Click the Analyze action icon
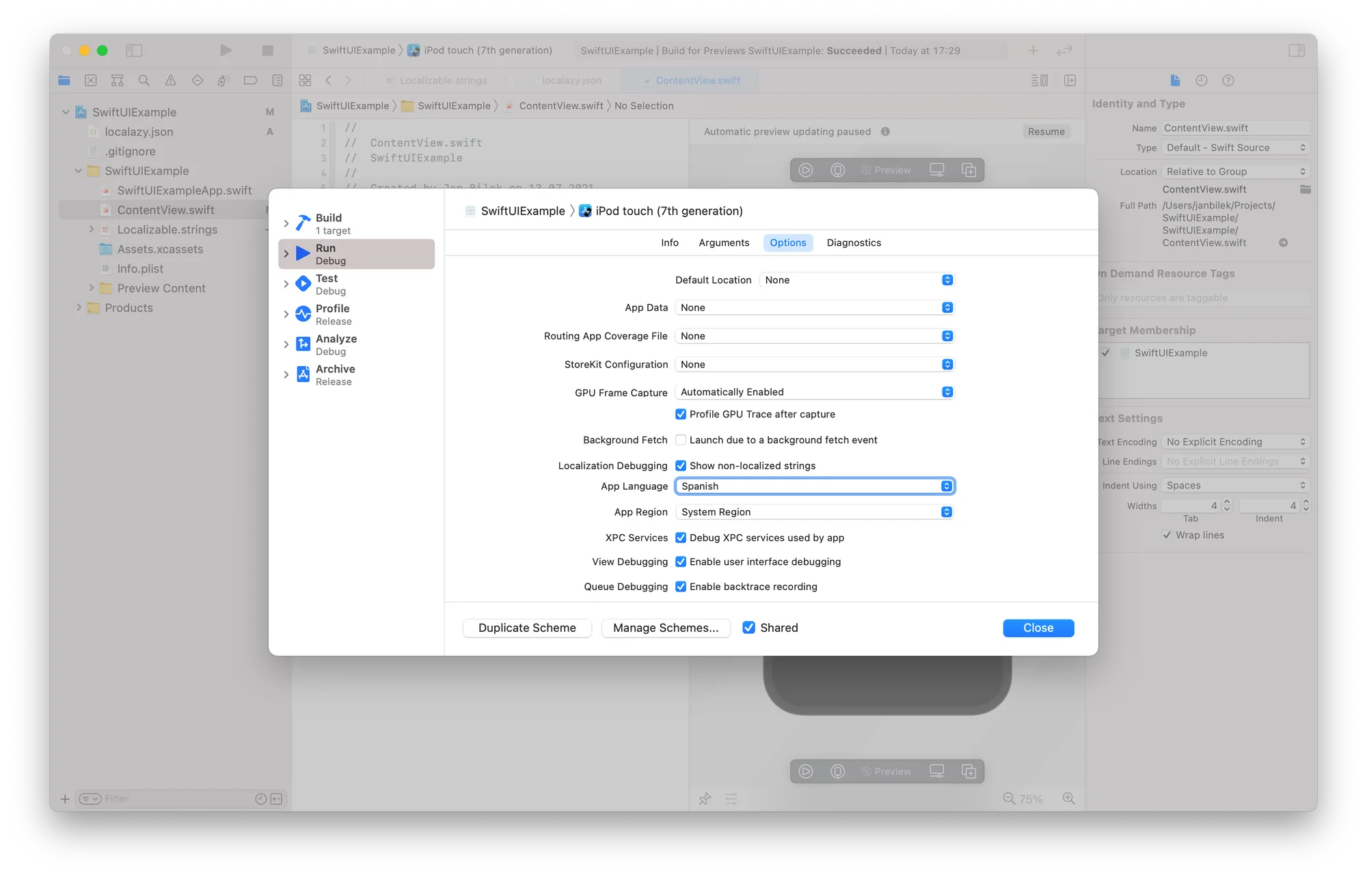1367x877 pixels. (x=303, y=344)
